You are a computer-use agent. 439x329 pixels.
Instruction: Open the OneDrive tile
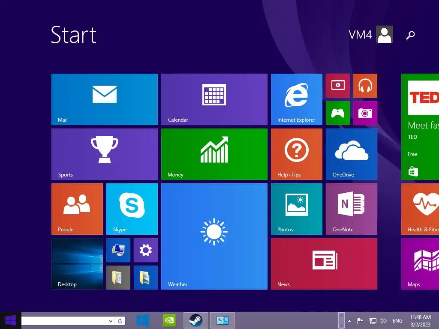pos(352,154)
